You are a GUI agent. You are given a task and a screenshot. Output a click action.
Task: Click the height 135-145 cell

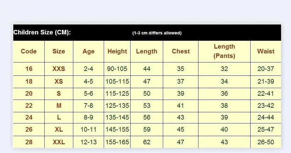click(117, 117)
